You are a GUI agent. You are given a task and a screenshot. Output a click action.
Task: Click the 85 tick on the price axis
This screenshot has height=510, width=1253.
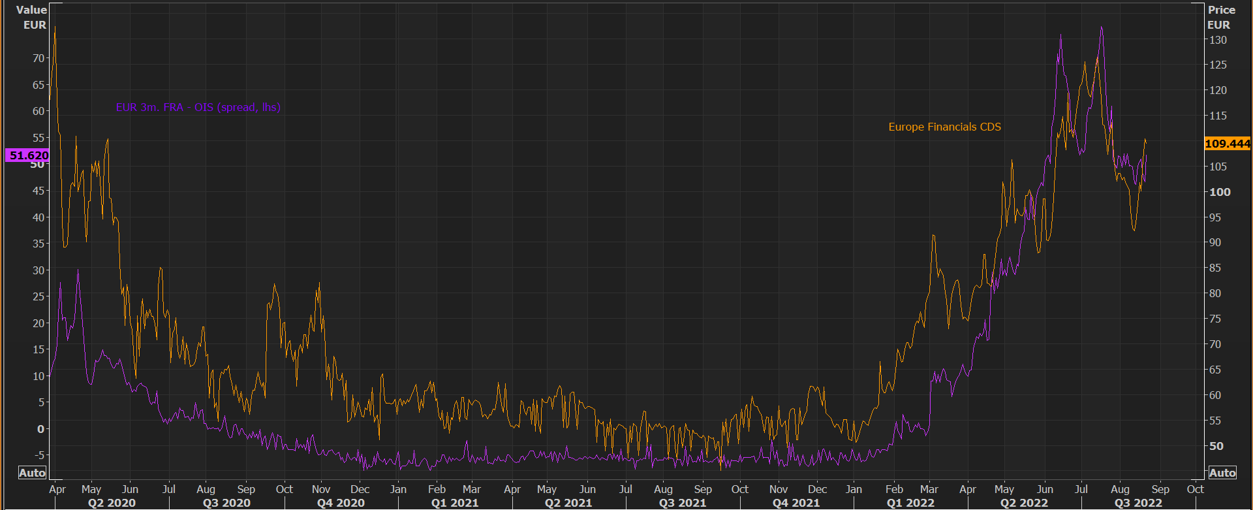coord(1215,268)
